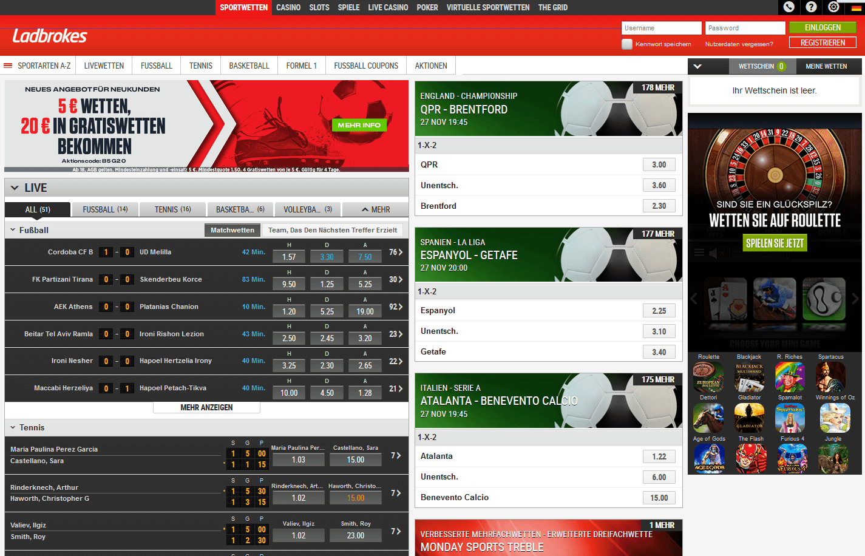Screen dimensions: 865x556
Task: Open THE GRID in top navigation
Action: point(553,7)
